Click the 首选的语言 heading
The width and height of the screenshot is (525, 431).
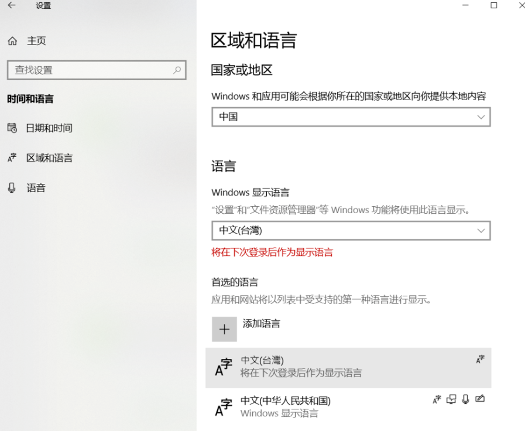coord(235,282)
